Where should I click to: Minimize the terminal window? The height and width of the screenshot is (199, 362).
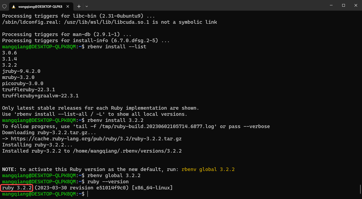(331, 5)
